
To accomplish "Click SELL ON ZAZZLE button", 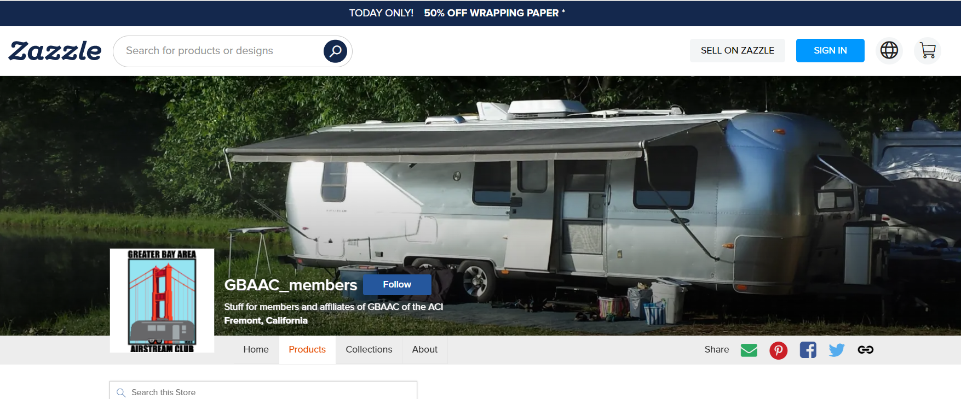I will coord(737,50).
